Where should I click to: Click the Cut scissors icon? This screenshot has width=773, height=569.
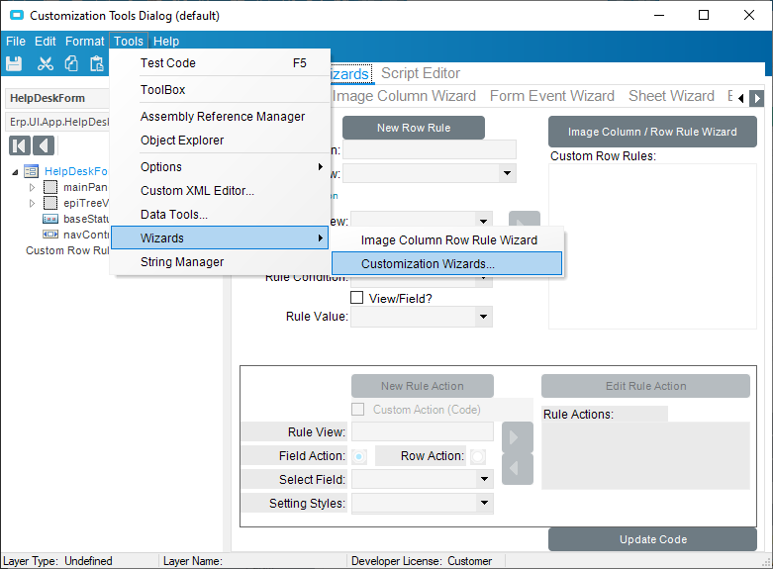click(x=46, y=63)
